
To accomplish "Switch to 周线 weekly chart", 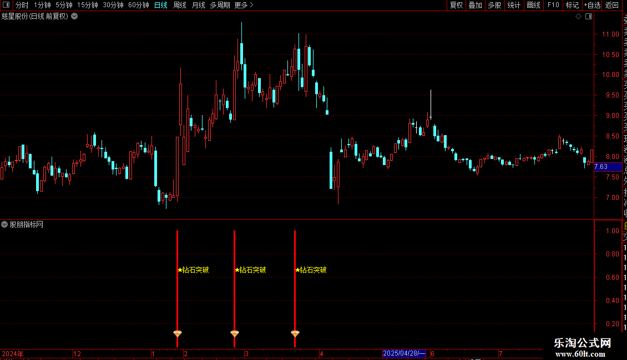I will 180,5.
